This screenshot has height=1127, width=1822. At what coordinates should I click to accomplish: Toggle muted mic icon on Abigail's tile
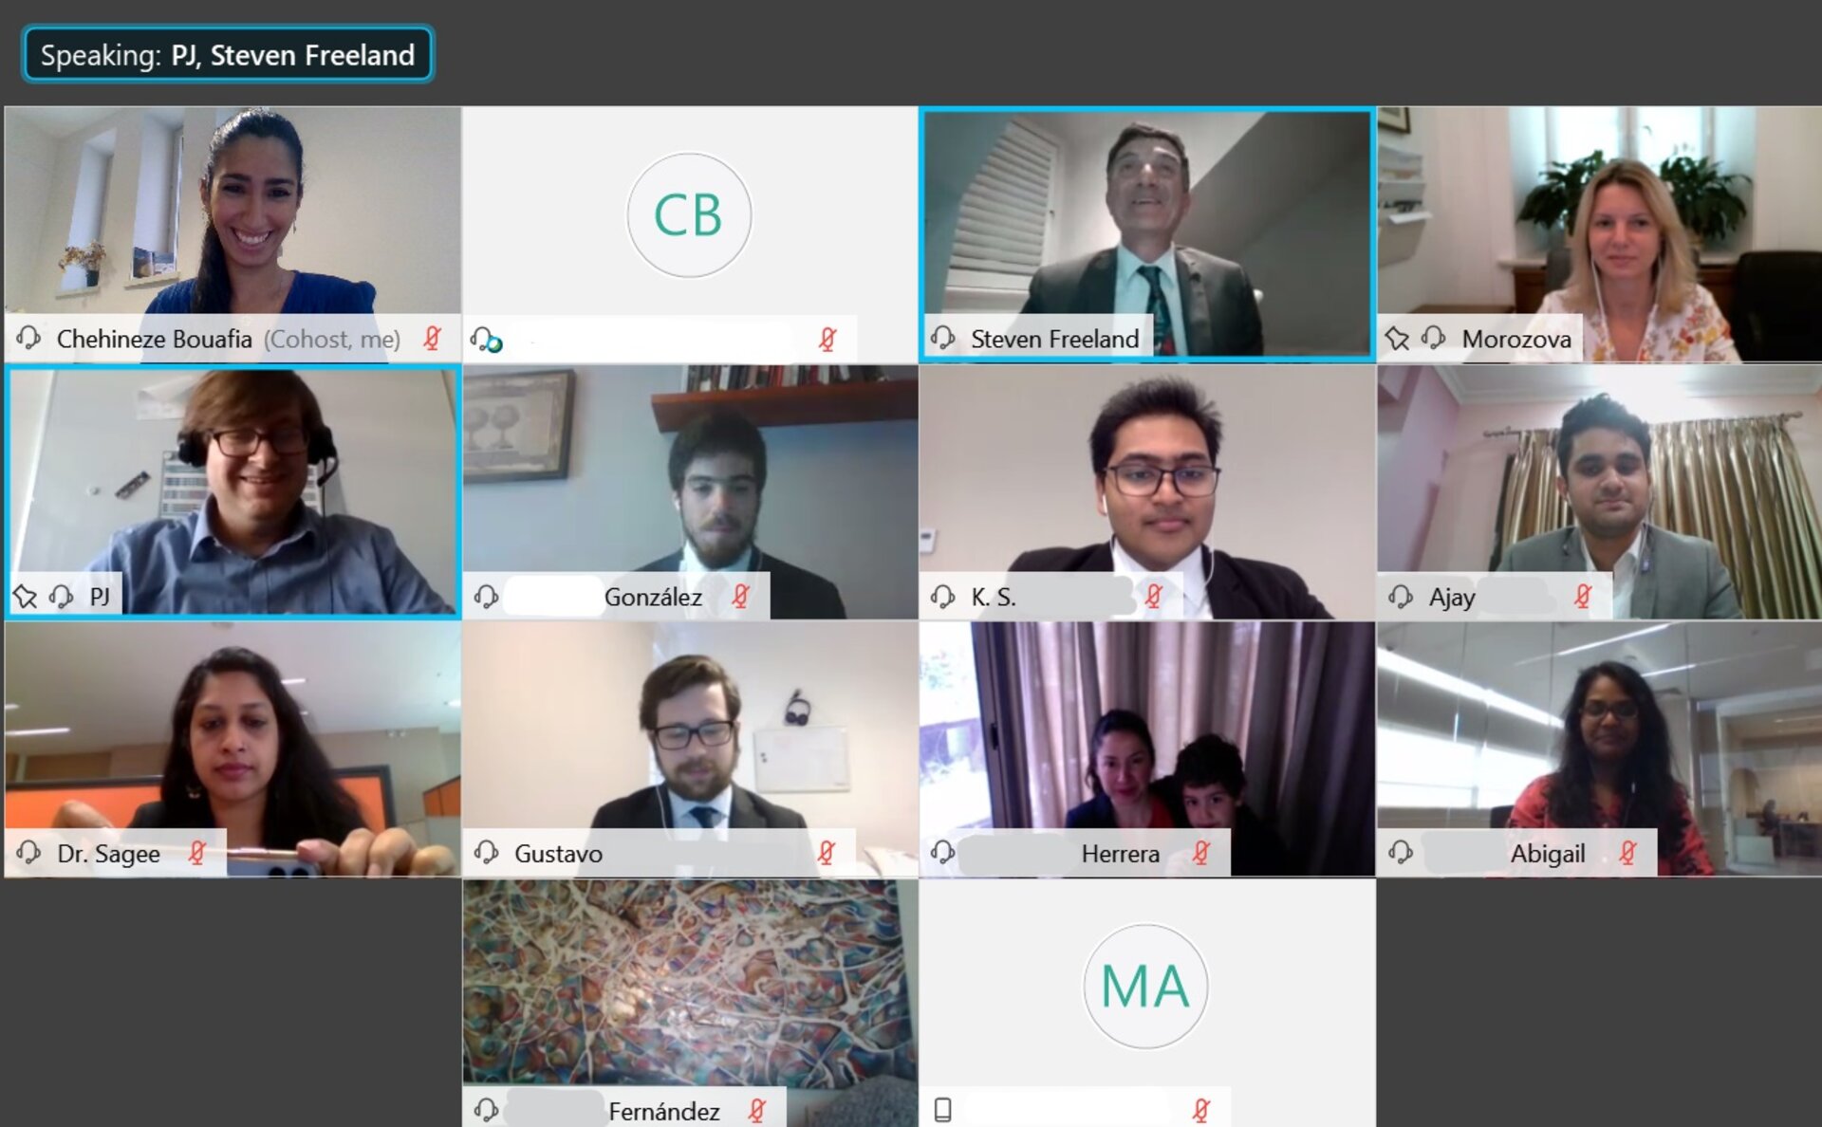(x=1627, y=853)
